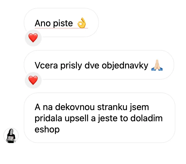186x164 pixels.
Task: Click the word "dekovnou"
Action: (75, 107)
